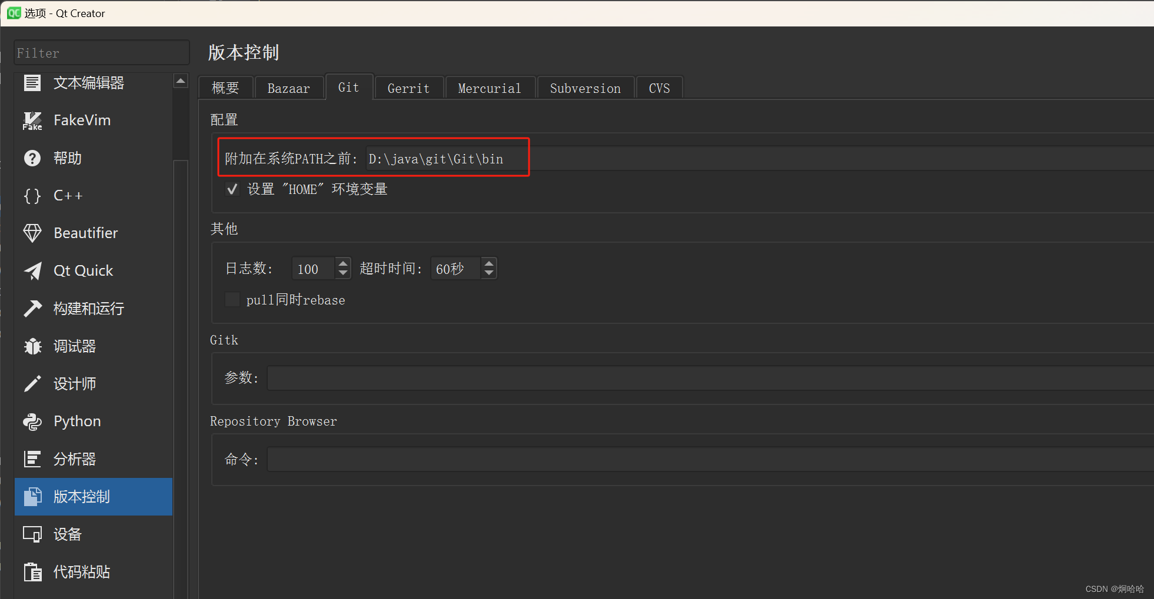Viewport: 1154px width, 599px height.
Task: Select the 设计师 pencil icon
Action: 32,384
